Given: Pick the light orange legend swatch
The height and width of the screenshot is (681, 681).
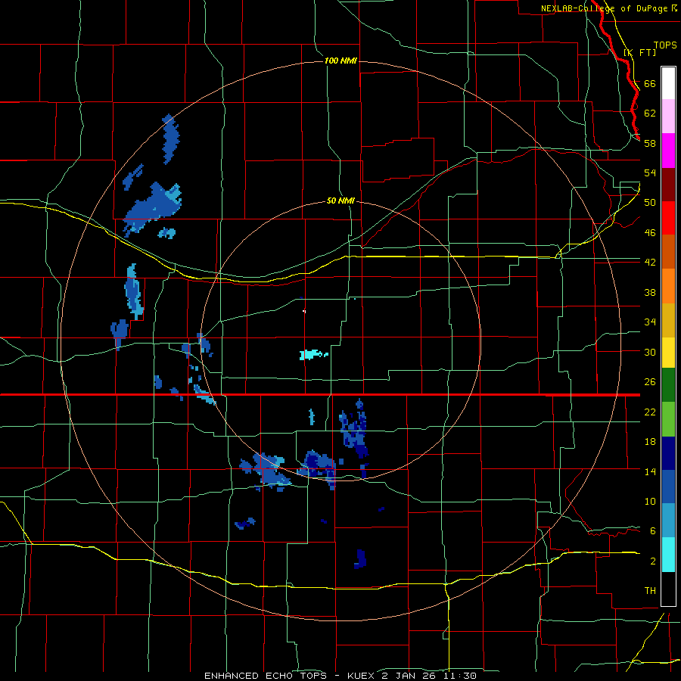Looking at the screenshot, I should (668, 286).
